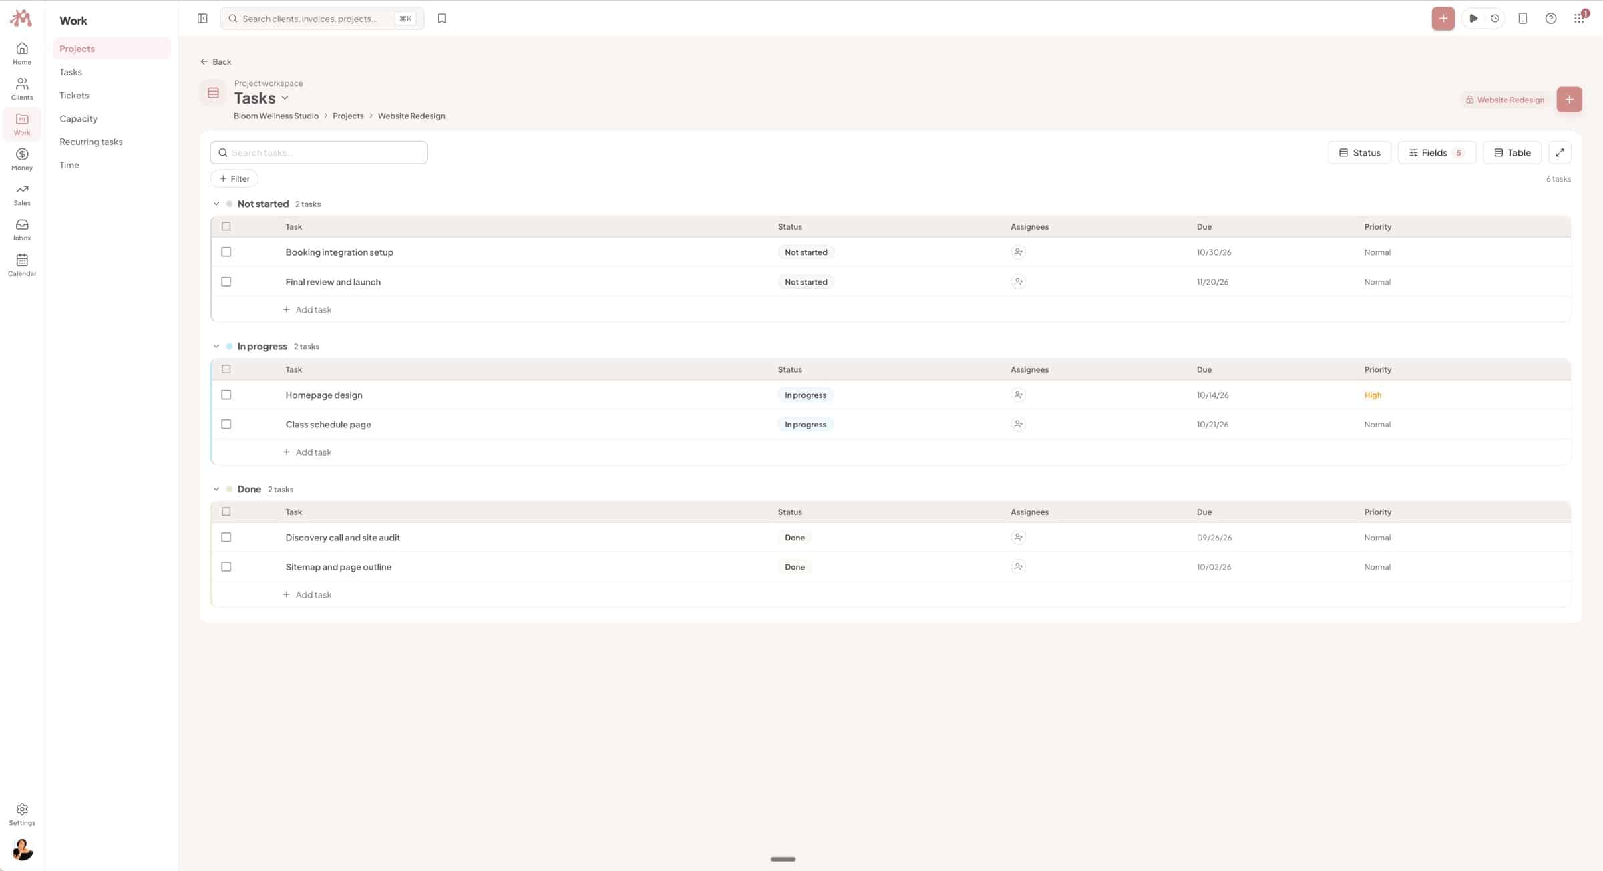Collapse the Done group
1603x871 pixels.
pyautogui.click(x=216, y=490)
